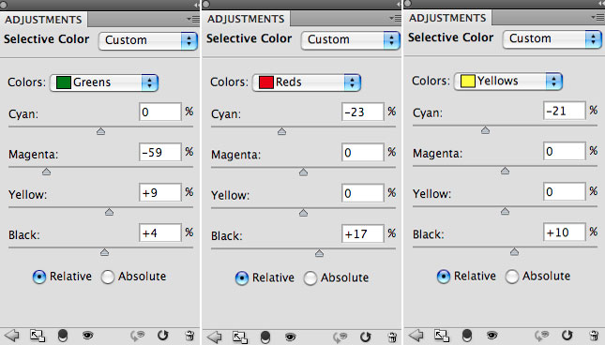The image size is (605, 345).
Task: Toggle visibility eye in Yellows panel
Action: (492, 335)
